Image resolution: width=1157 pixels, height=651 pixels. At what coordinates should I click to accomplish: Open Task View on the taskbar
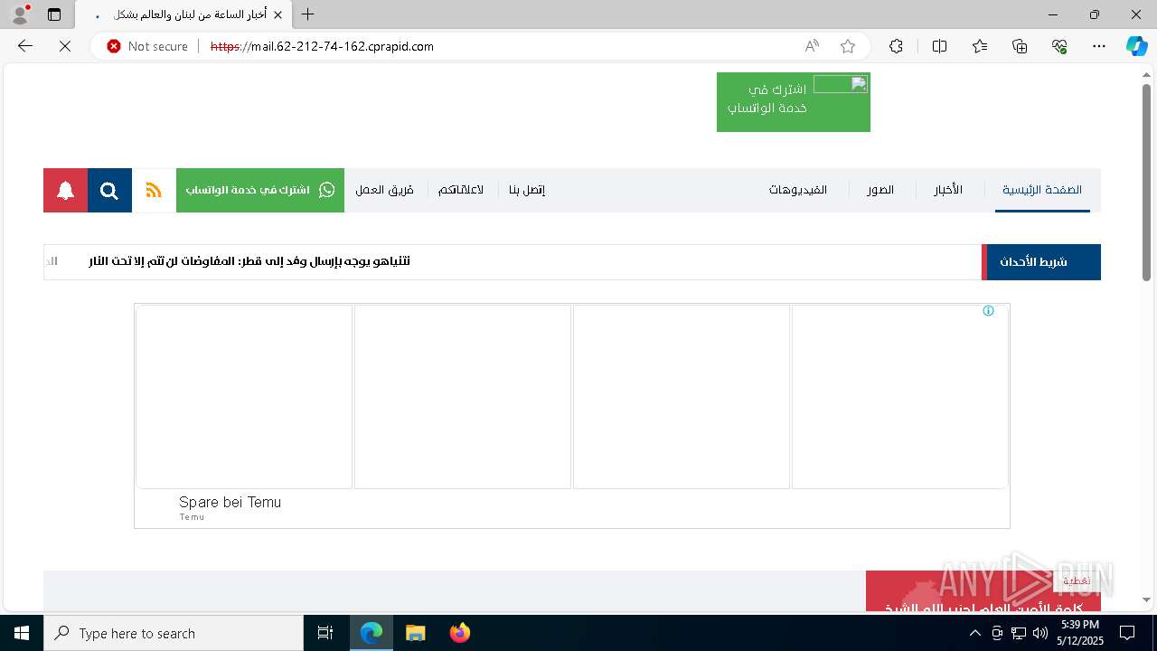click(x=325, y=633)
